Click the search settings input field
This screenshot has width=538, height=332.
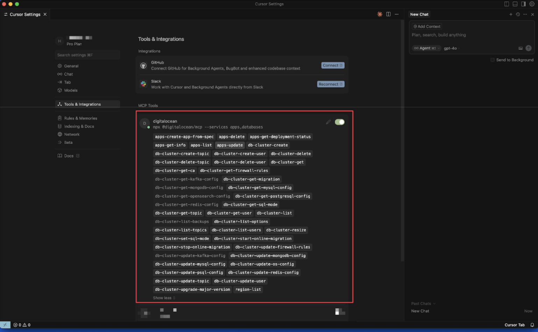coord(87,55)
